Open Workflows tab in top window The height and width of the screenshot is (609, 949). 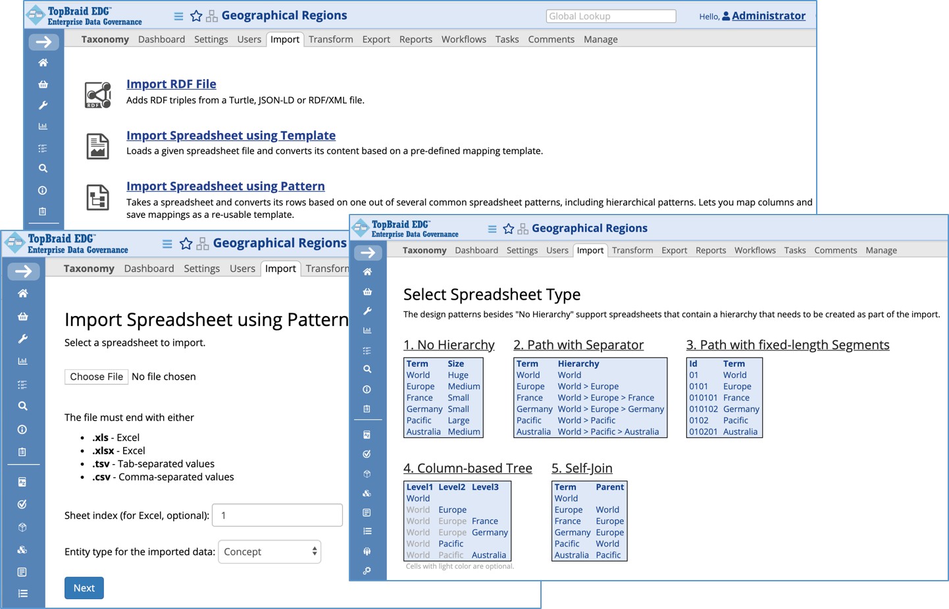[x=463, y=39]
